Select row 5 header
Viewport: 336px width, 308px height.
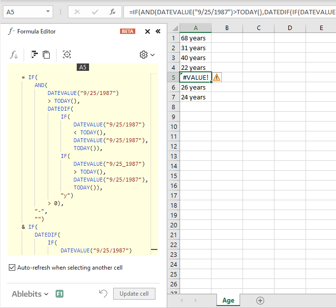point(173,77)
